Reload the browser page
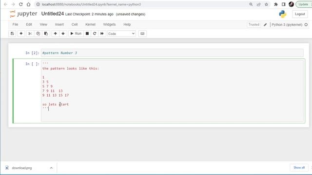The image size is (312, 175). pyautogui.click(x=20, y=4)
